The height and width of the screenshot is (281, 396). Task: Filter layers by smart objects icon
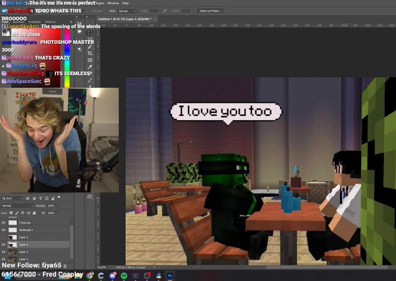point(53,198)
